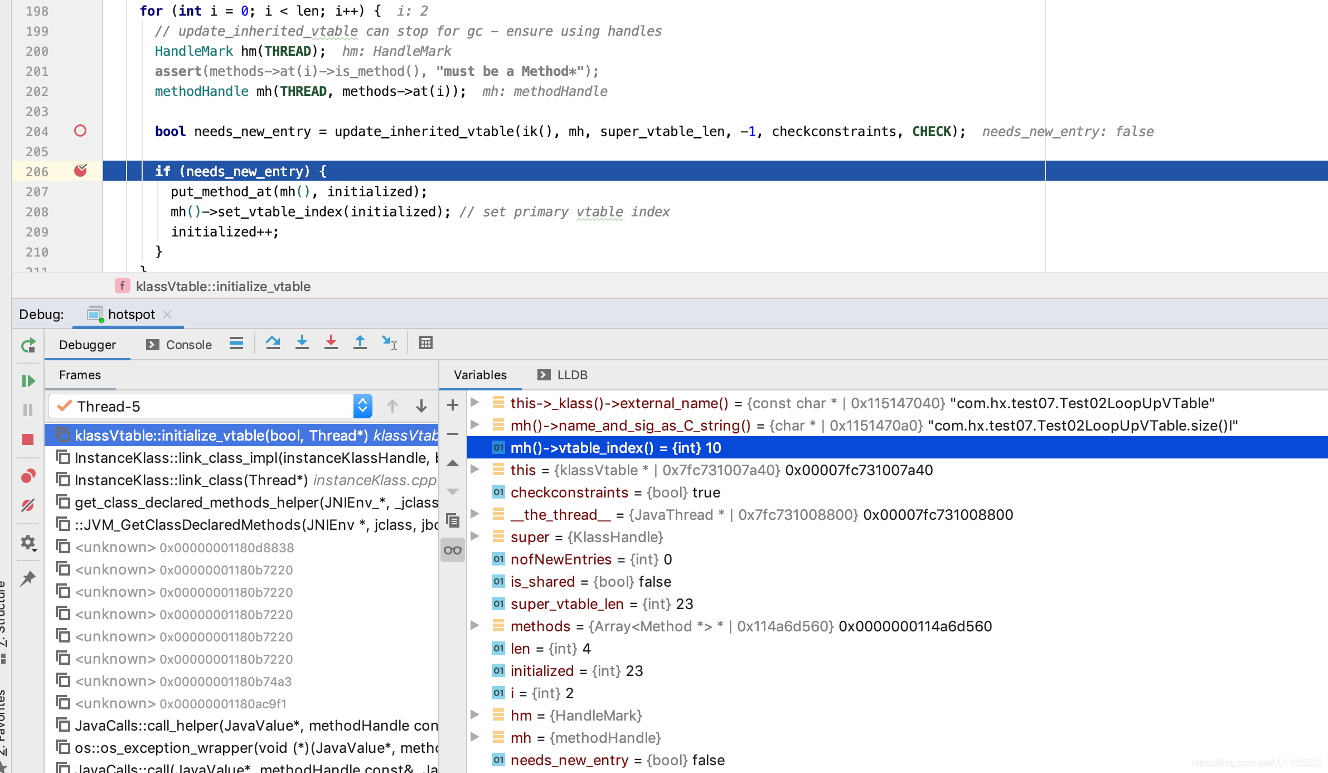This screenshot has width=1328, height=773.
Task: Click the Step Out icon
Action: (x=360, y=342)
